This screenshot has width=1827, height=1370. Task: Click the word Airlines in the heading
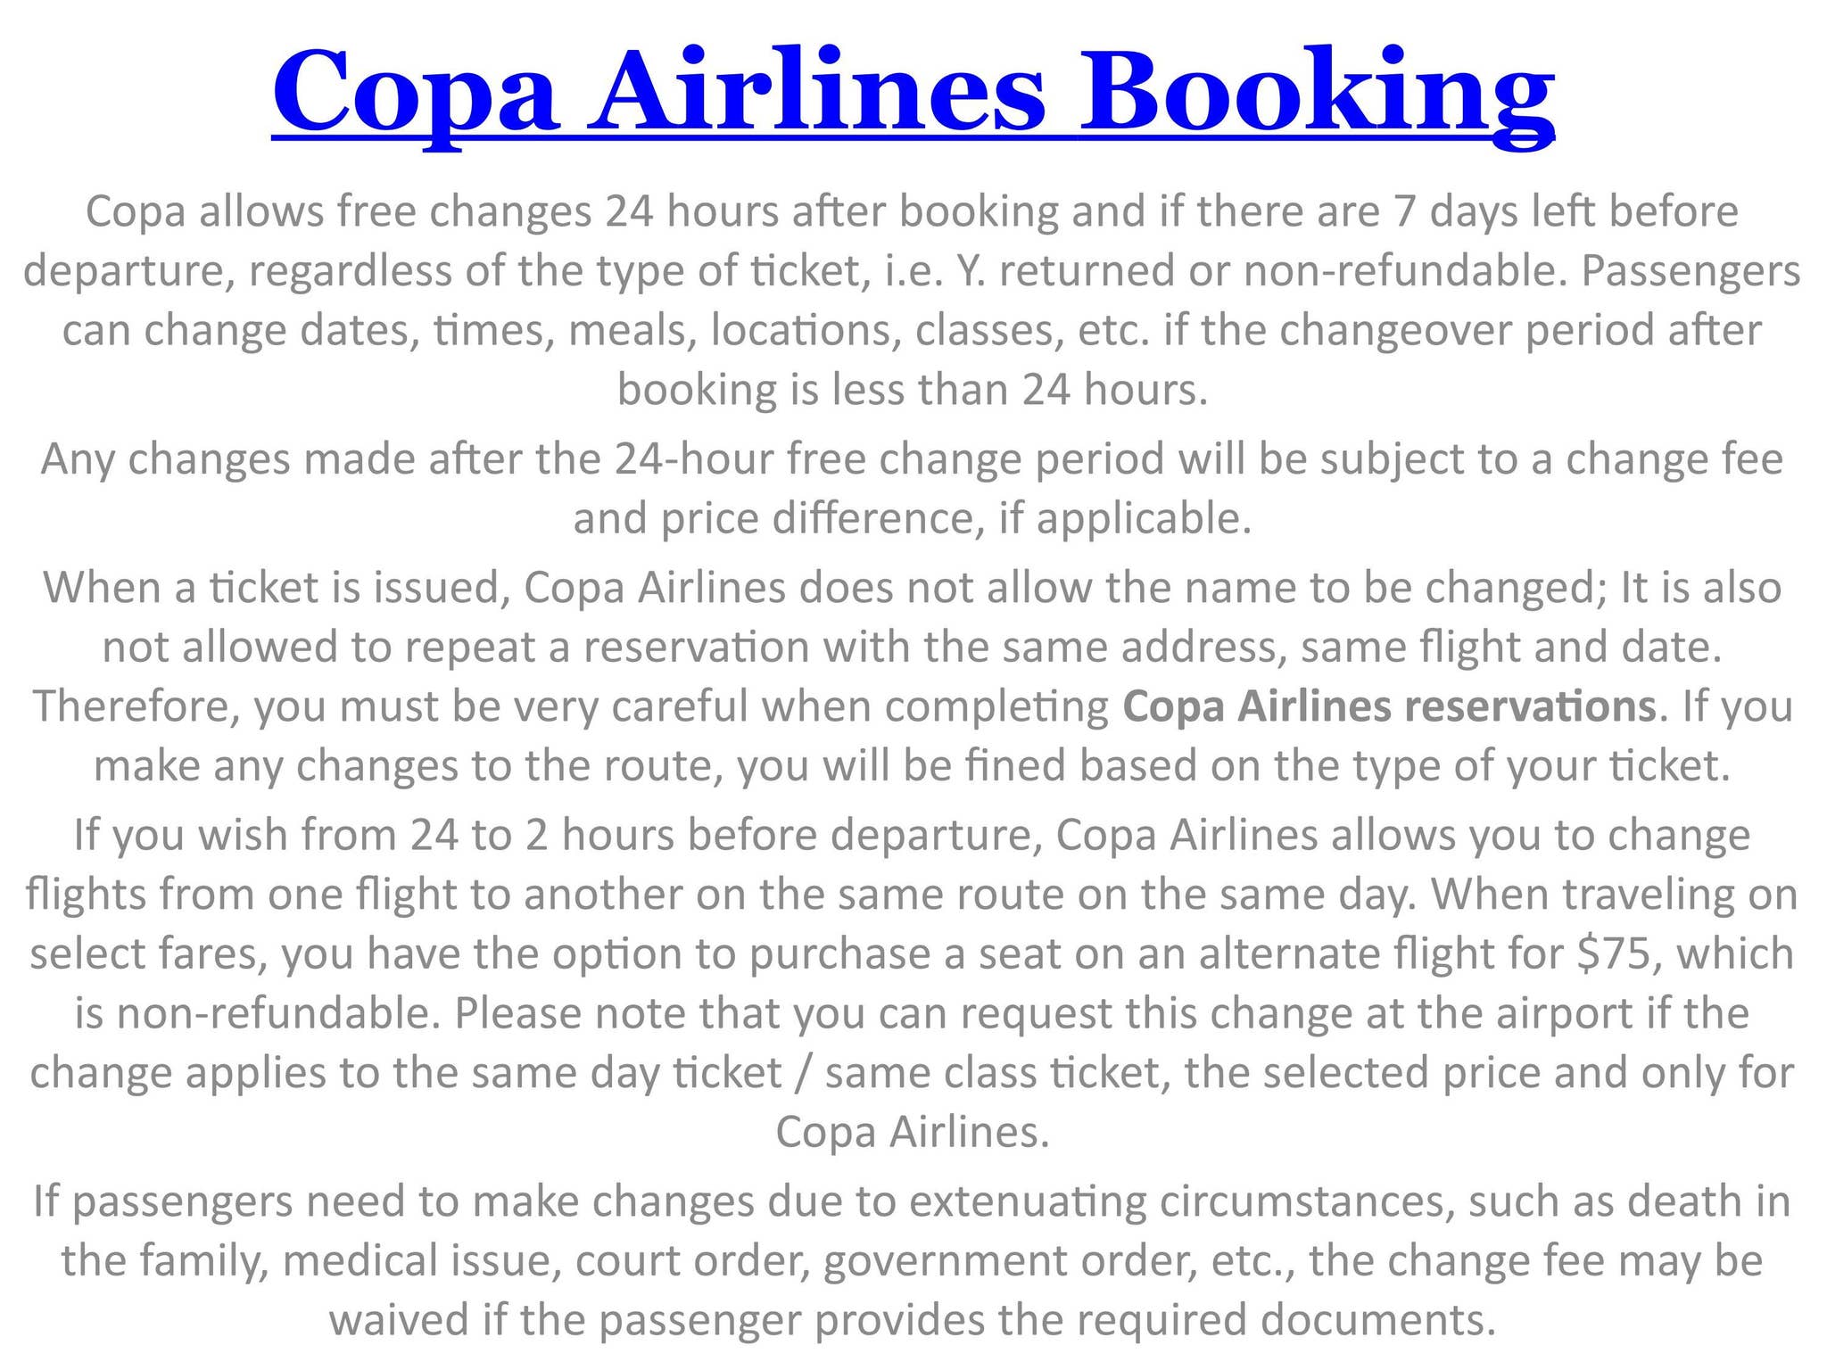pos(821,94)
